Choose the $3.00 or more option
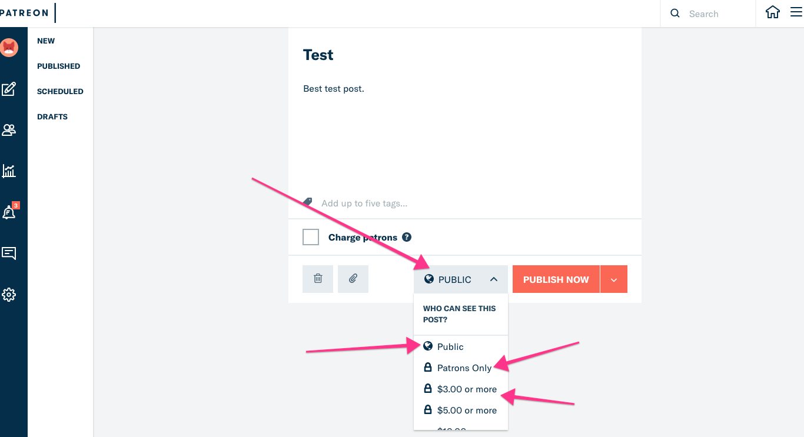The image size is (804, 437). click(x=466, y=389)
